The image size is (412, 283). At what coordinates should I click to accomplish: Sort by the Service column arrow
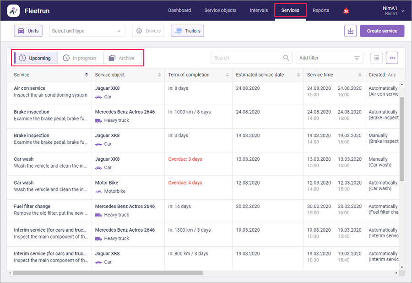click(x=87, y=75)
